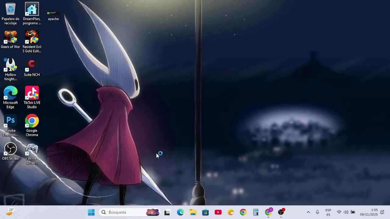The width and height of the screenshot is (390, 219).
Task: Open Wi-Fi network settings flyout
Action: 339,212
